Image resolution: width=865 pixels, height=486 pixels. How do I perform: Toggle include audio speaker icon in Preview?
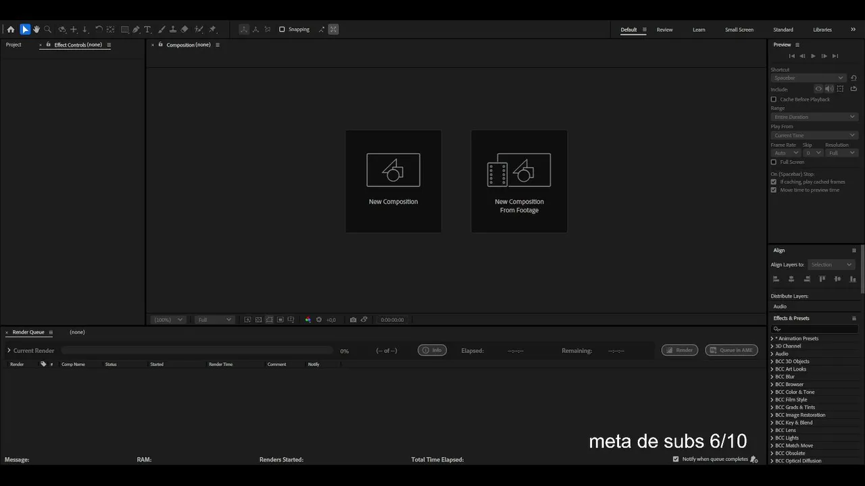pyautogui.click(x=829, y=88)
